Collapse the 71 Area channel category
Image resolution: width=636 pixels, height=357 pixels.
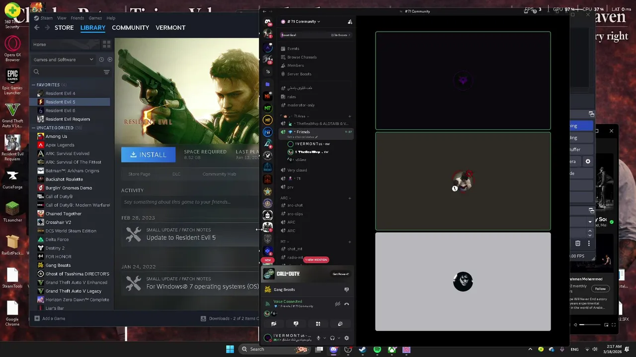[x=296, y=116]
